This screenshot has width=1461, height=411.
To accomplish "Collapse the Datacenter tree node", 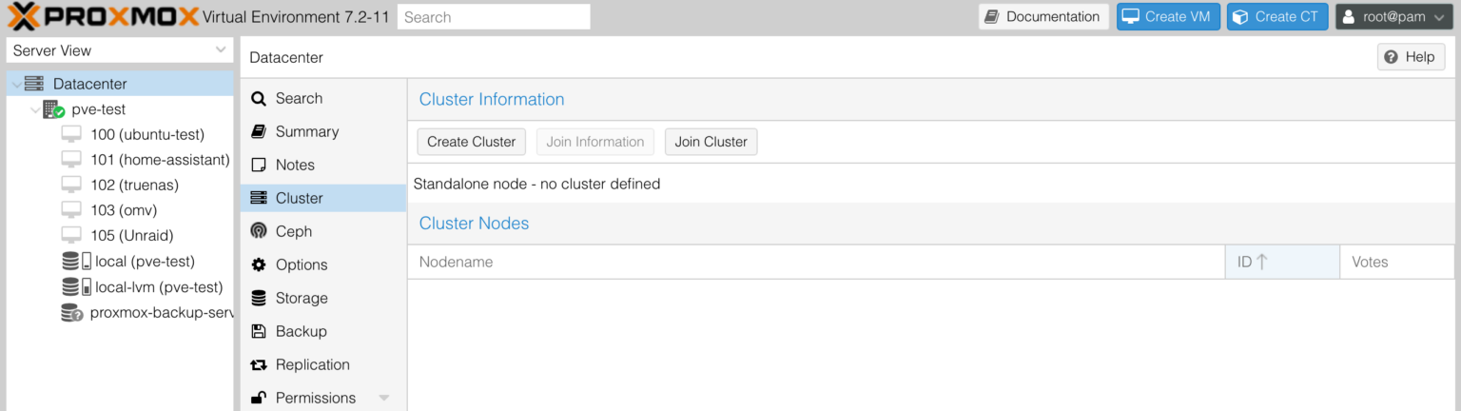I will 15,84.
